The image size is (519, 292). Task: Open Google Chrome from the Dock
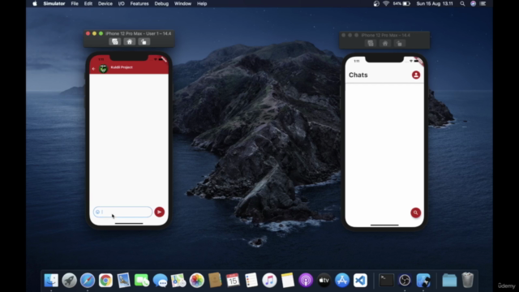click(105, 281)
